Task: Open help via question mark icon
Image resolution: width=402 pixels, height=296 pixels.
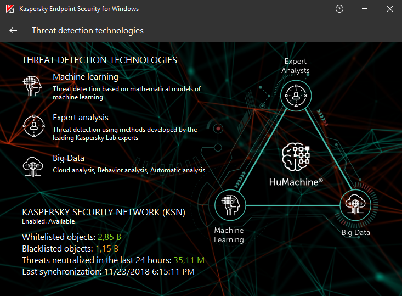Action: (339, 9)
